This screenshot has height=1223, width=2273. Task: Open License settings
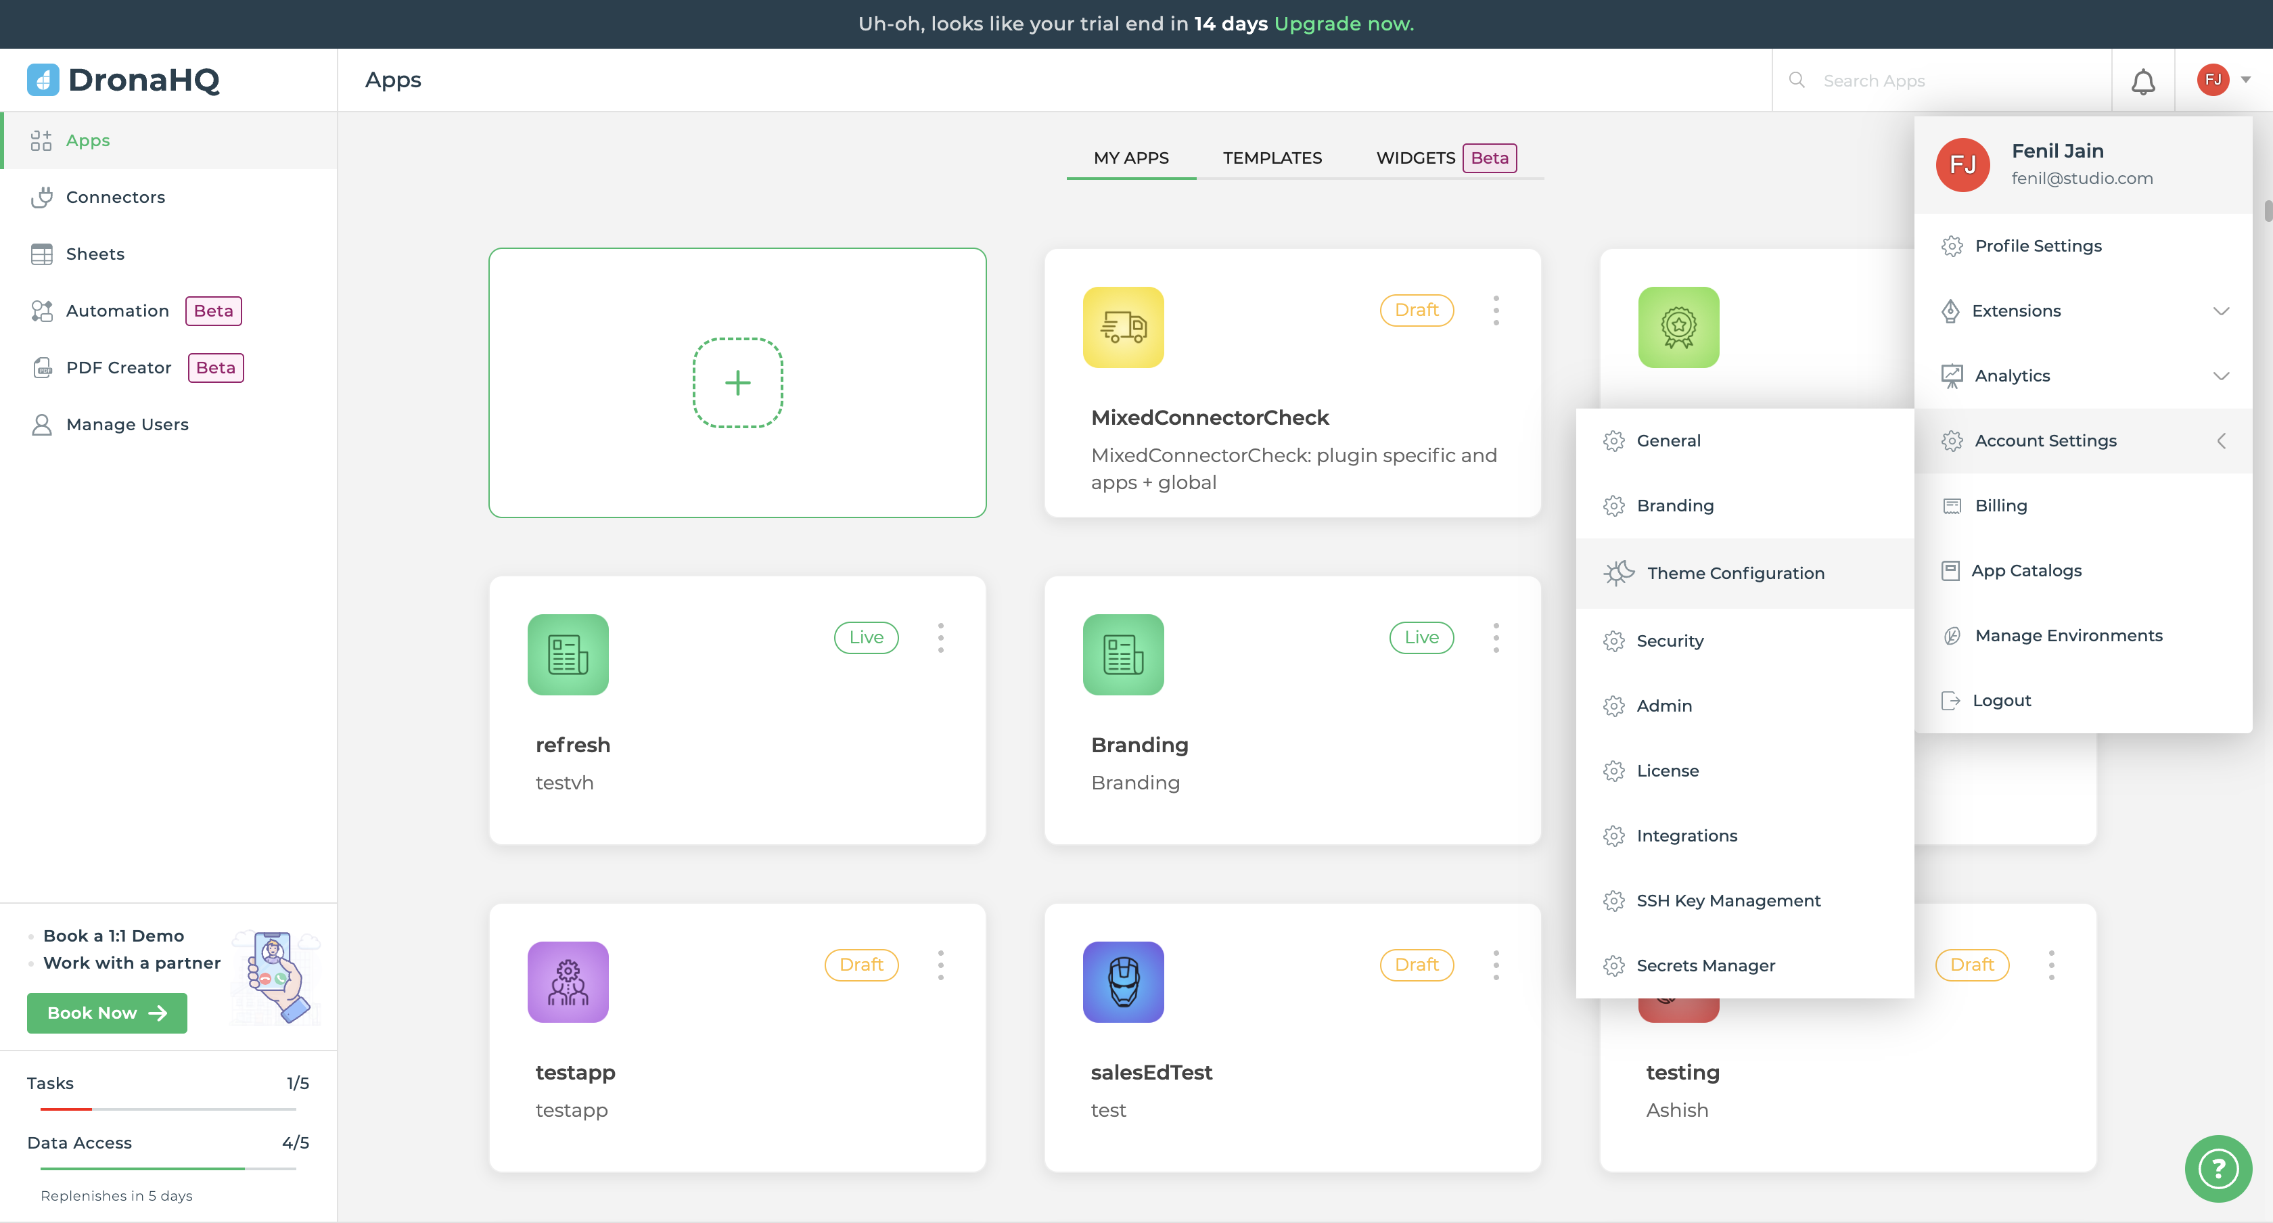[x=1745, y=770]
